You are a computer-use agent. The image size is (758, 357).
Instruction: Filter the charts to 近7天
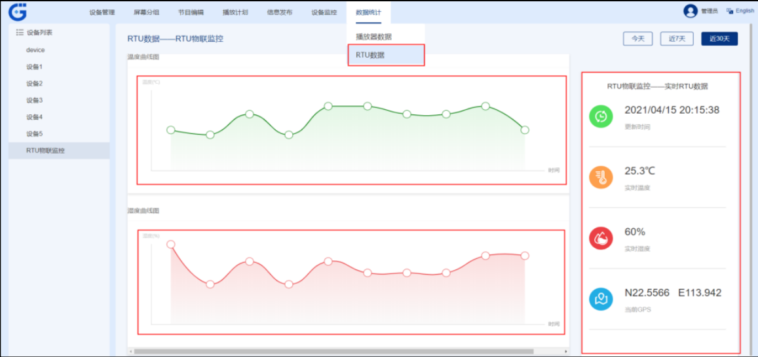677,39
